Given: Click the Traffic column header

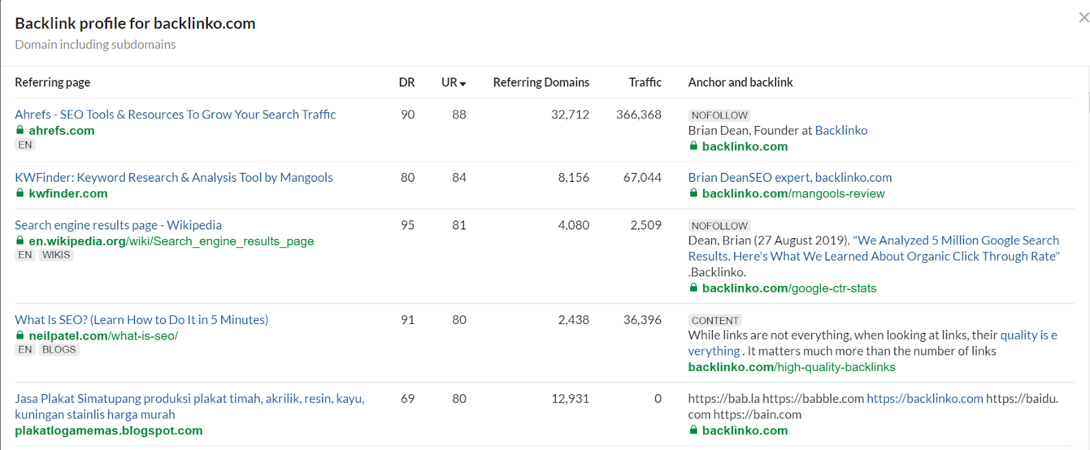Looking at the screenshot, I should 644,82.
